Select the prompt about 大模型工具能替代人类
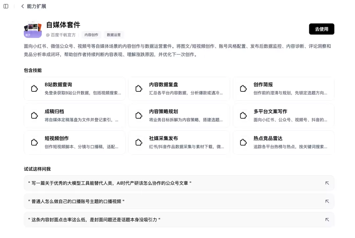This screenshot has height=238, width=355. (x=179, y=183)
